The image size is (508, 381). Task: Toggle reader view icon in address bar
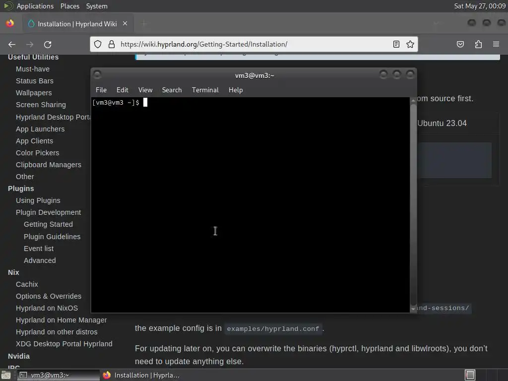click(x=396, y=44)
